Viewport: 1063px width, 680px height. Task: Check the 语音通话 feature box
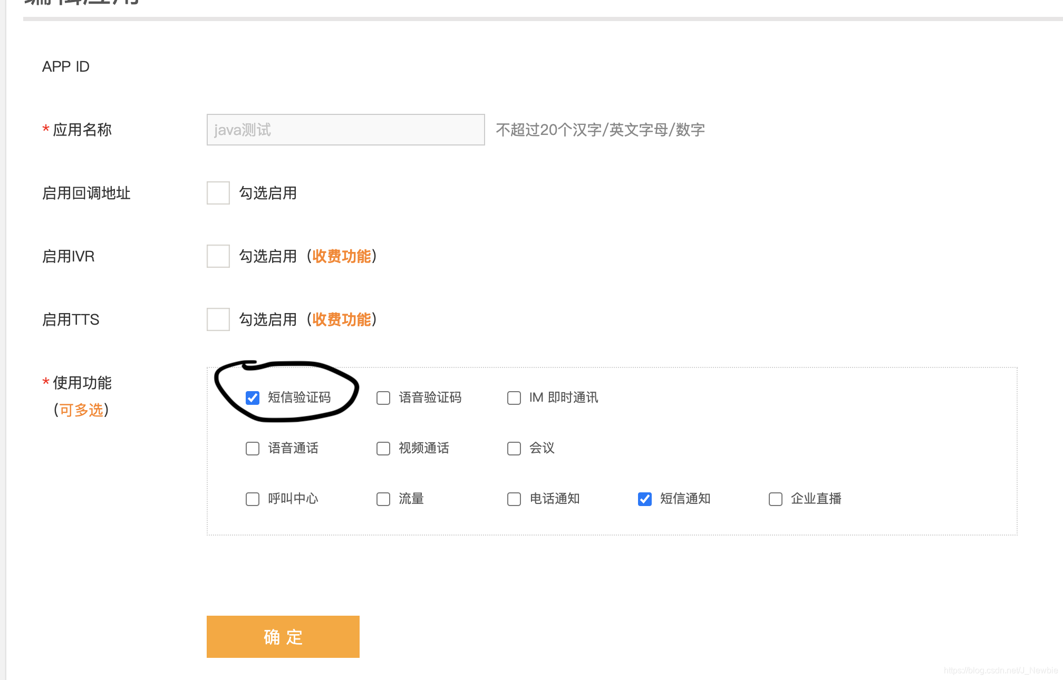pyautogui.click(x=253, y=448)
